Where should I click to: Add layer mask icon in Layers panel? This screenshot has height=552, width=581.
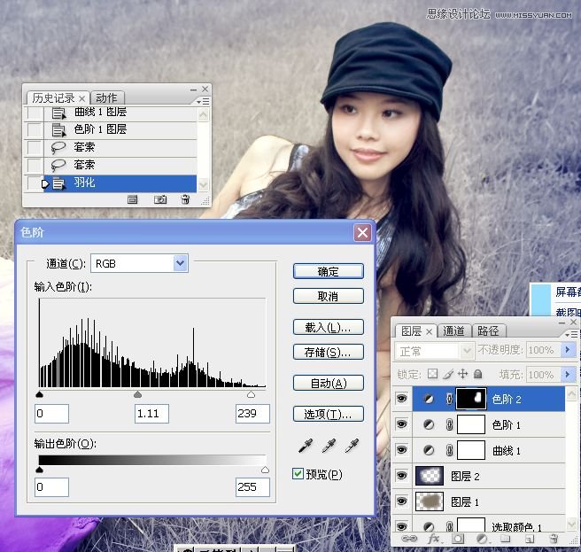tap(458, 539)
